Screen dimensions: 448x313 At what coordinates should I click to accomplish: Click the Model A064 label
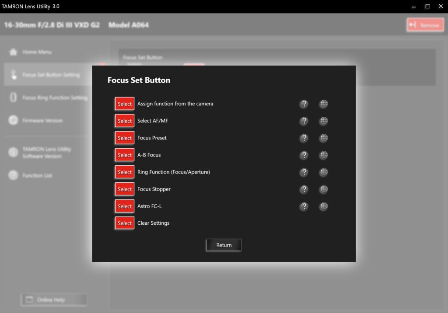pyautogui.click(x=129, y=25)
